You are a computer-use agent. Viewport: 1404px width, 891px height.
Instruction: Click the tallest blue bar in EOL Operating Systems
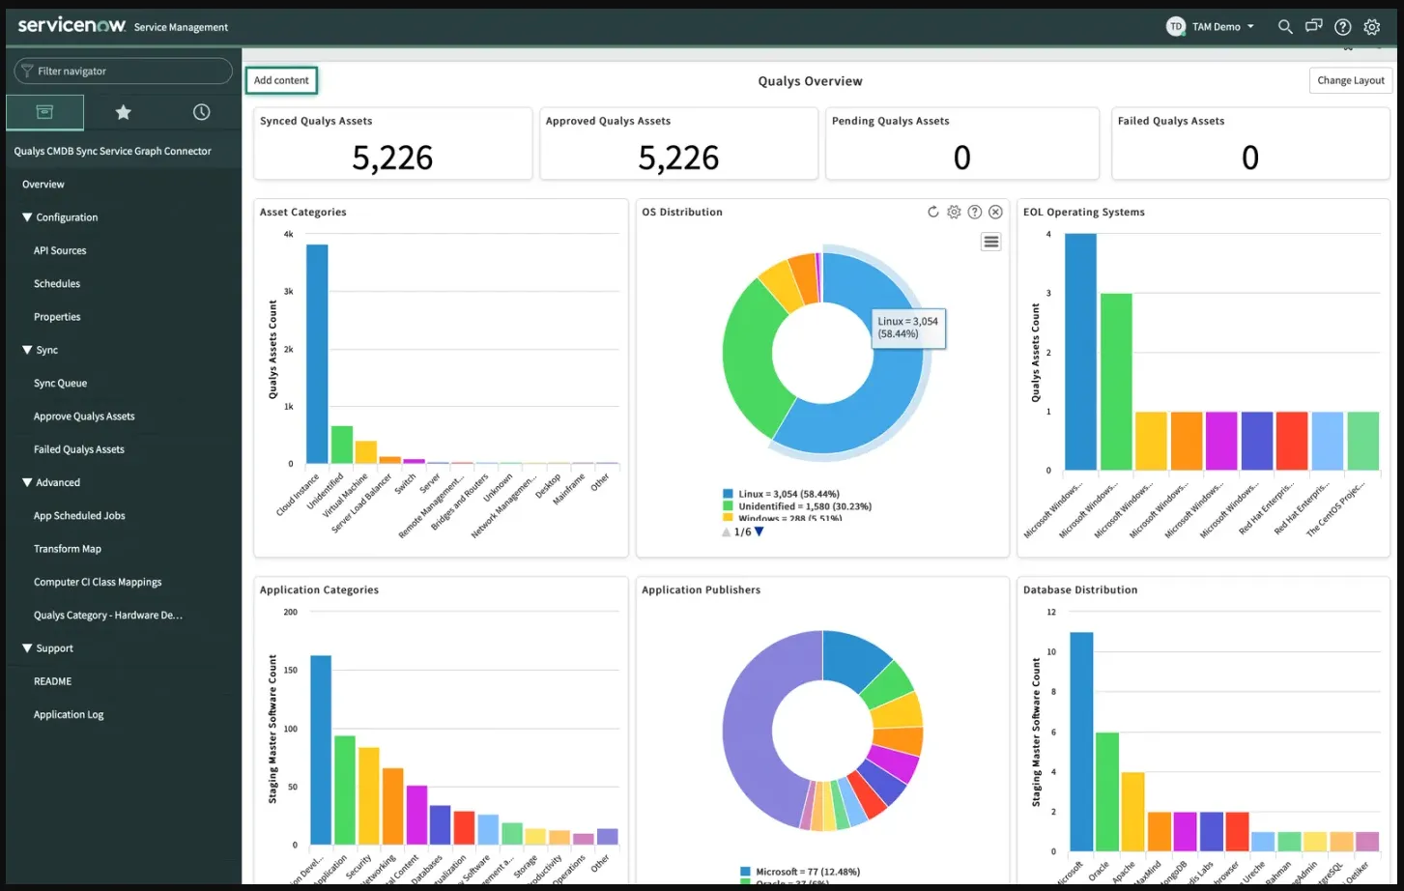[1080, 352]
